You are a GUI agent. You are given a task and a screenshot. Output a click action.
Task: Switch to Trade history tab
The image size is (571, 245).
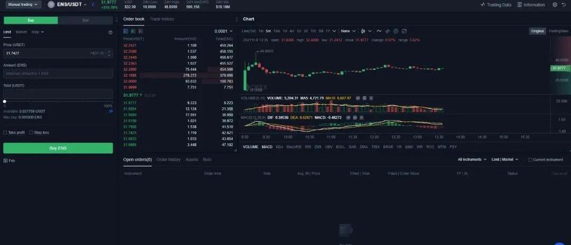(162, 19)
